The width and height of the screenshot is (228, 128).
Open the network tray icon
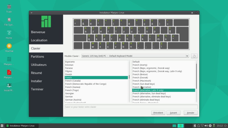(x=202, y=125)
